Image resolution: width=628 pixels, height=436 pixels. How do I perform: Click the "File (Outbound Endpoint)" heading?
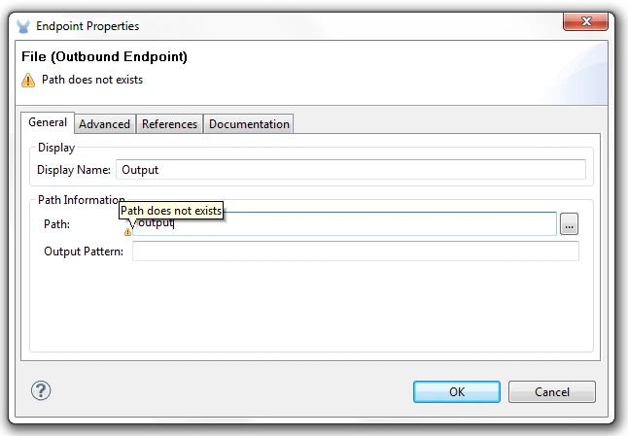pyautogui.click(x=104, y=56)
